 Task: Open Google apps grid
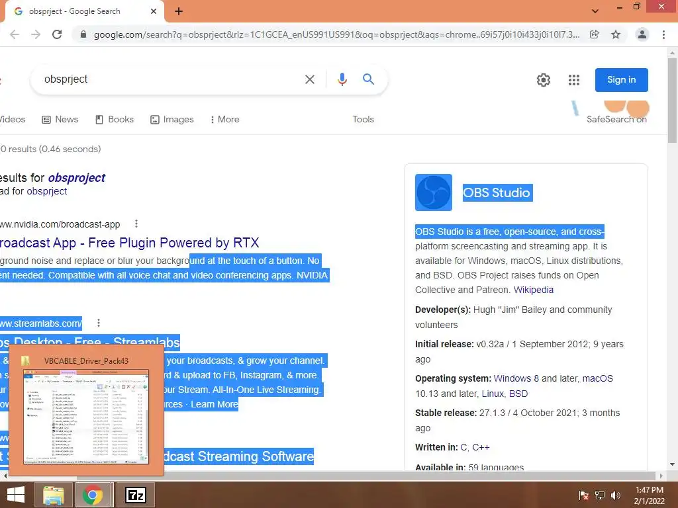574,80
